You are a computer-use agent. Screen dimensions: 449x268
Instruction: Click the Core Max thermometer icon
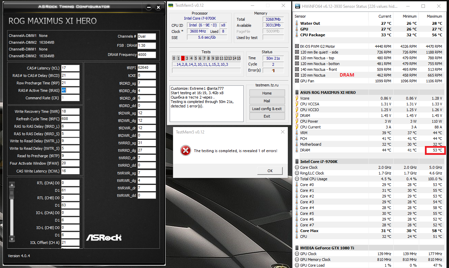tap(297, 231)
